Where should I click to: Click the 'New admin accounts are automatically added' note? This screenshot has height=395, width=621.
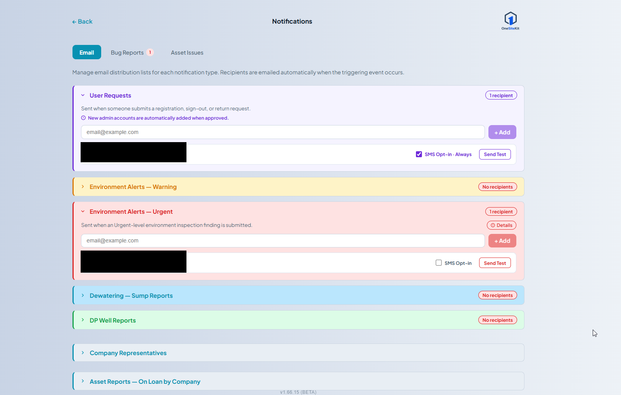[x=158, y=118]
